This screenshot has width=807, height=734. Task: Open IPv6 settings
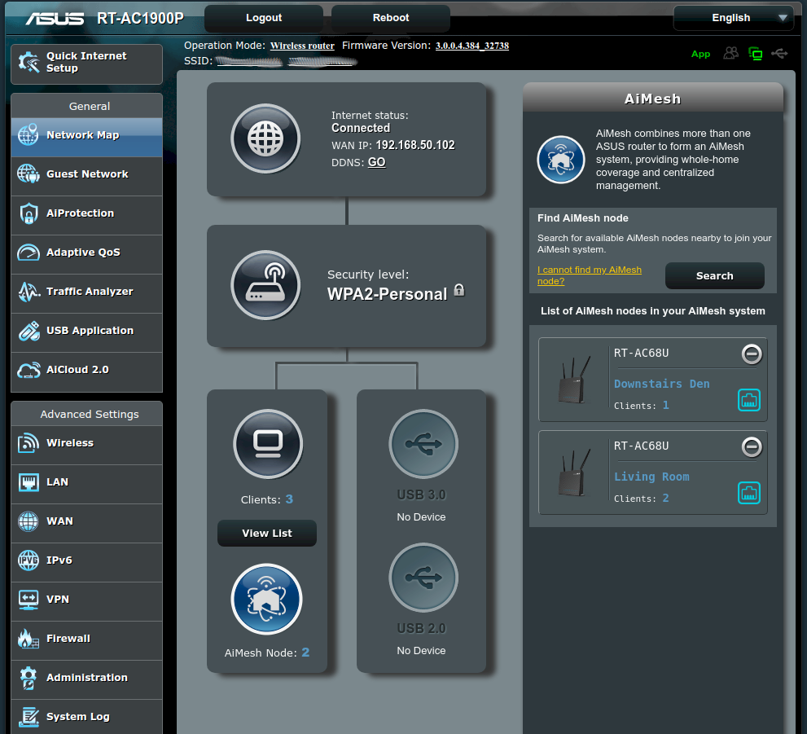[86, 562]
